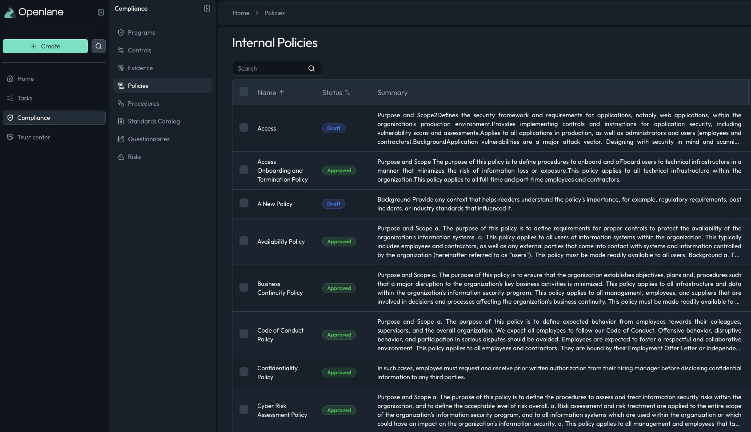Open the Business Continuity Policy link
The height and width of the screenshot is (432, 751).
coord(280,288)
